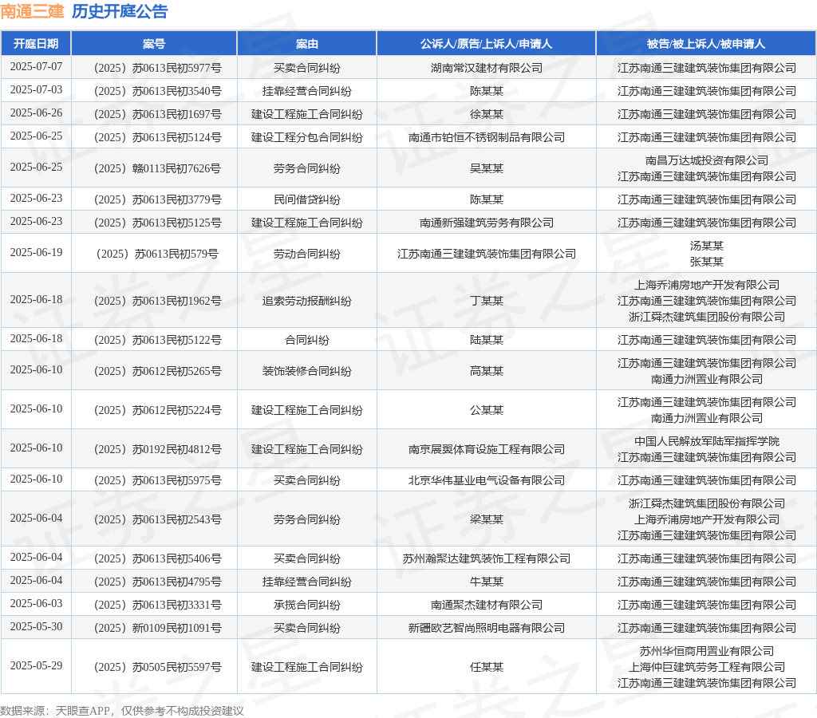Screen dimensions: 817x718
Task: Click the 案号 column header
Action: coord(154,44)
